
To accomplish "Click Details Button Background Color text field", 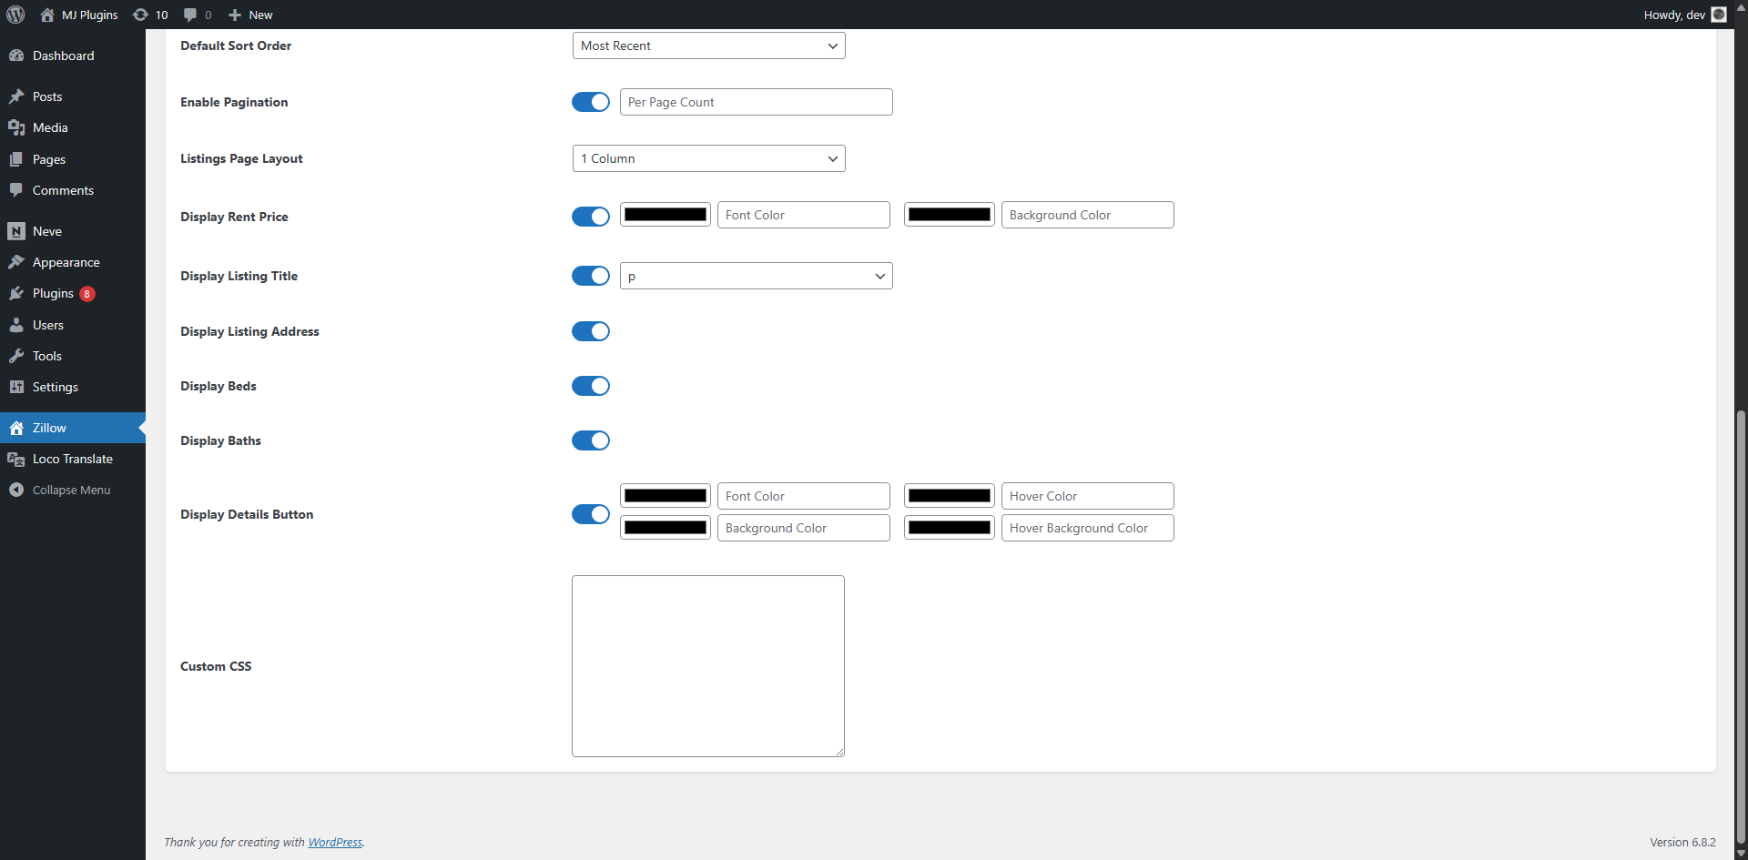I will pos(804,528).
